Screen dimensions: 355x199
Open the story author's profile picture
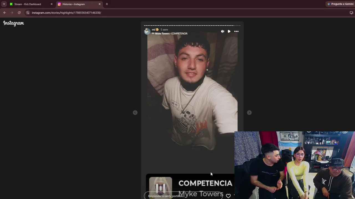click(x=147, y=31)
